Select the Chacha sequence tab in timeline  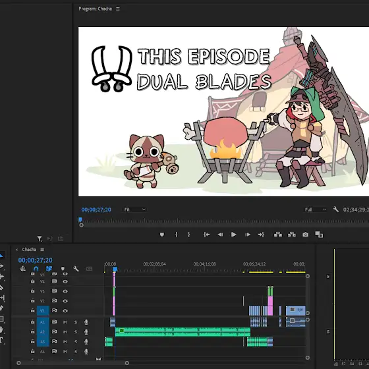29,250
